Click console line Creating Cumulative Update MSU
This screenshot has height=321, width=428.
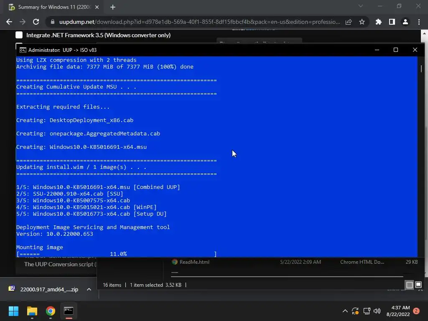pyautogui.click(x=76, y=87)
